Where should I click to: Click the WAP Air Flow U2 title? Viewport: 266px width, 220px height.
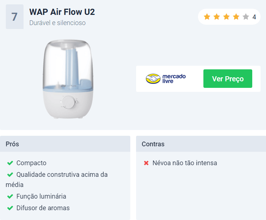(62, 12)
